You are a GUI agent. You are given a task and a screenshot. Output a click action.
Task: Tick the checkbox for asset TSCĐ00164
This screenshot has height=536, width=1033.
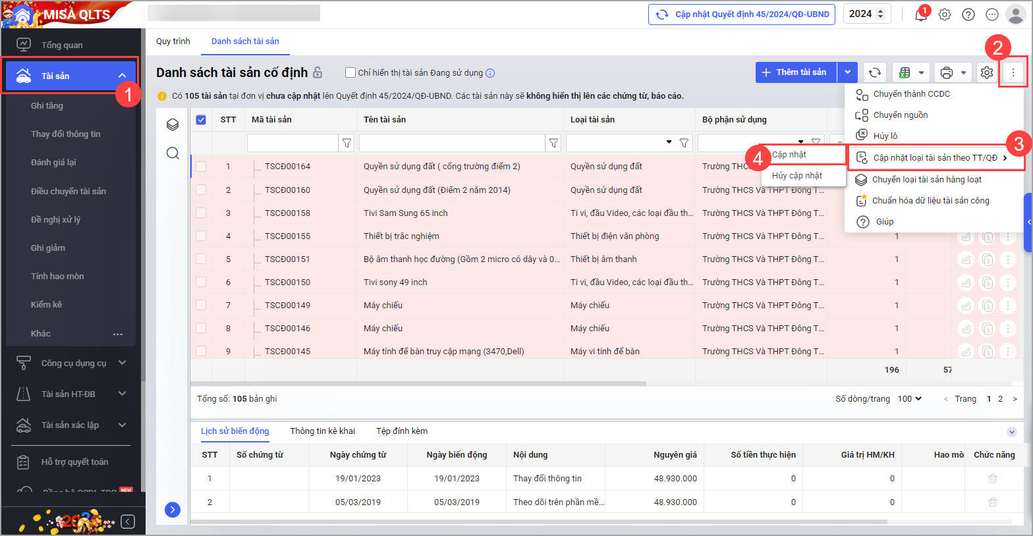pos(201,167)
